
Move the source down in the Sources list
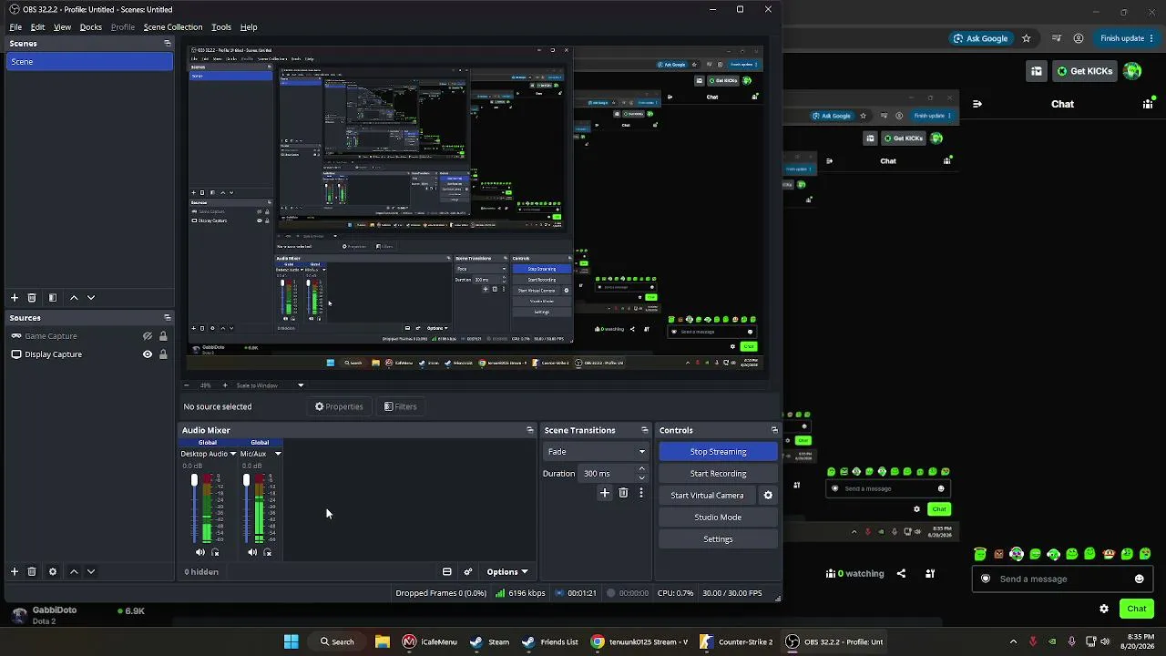click(91, 572)
